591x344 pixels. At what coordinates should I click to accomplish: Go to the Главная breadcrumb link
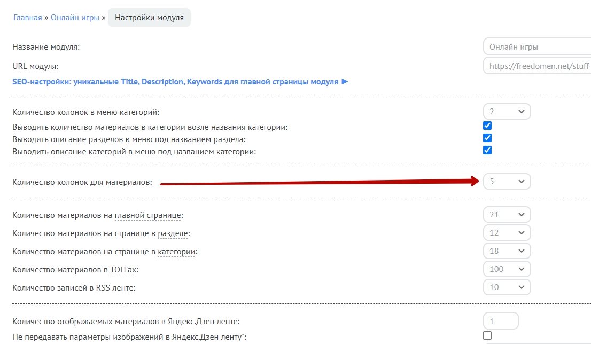(27, 18)
